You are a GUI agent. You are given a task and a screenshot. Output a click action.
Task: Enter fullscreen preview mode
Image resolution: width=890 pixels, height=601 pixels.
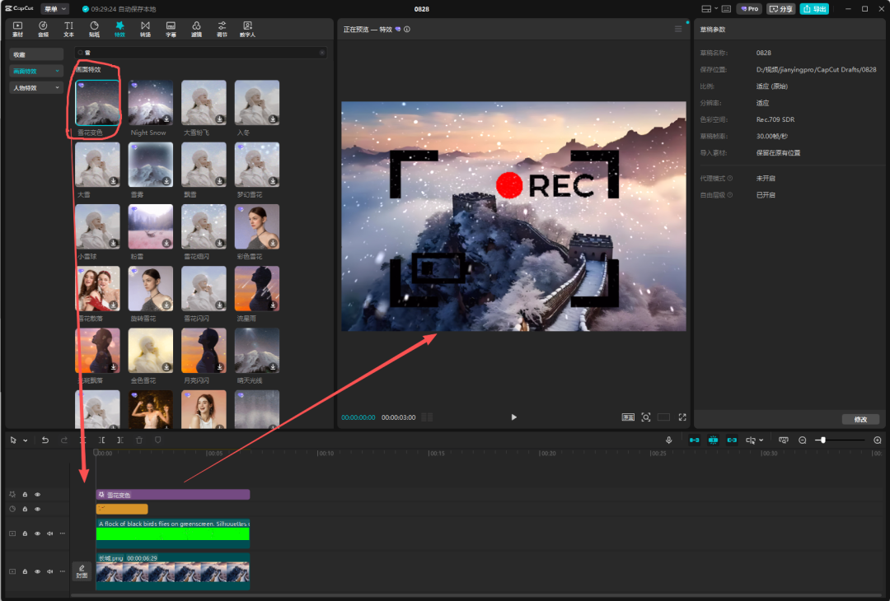click(x=682, y=417)
